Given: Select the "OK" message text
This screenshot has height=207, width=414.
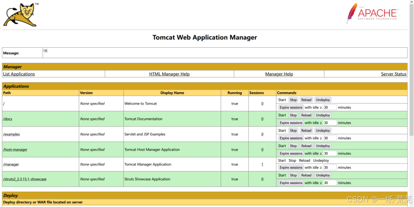Looking at the screenshot, I should coord(46,50).
